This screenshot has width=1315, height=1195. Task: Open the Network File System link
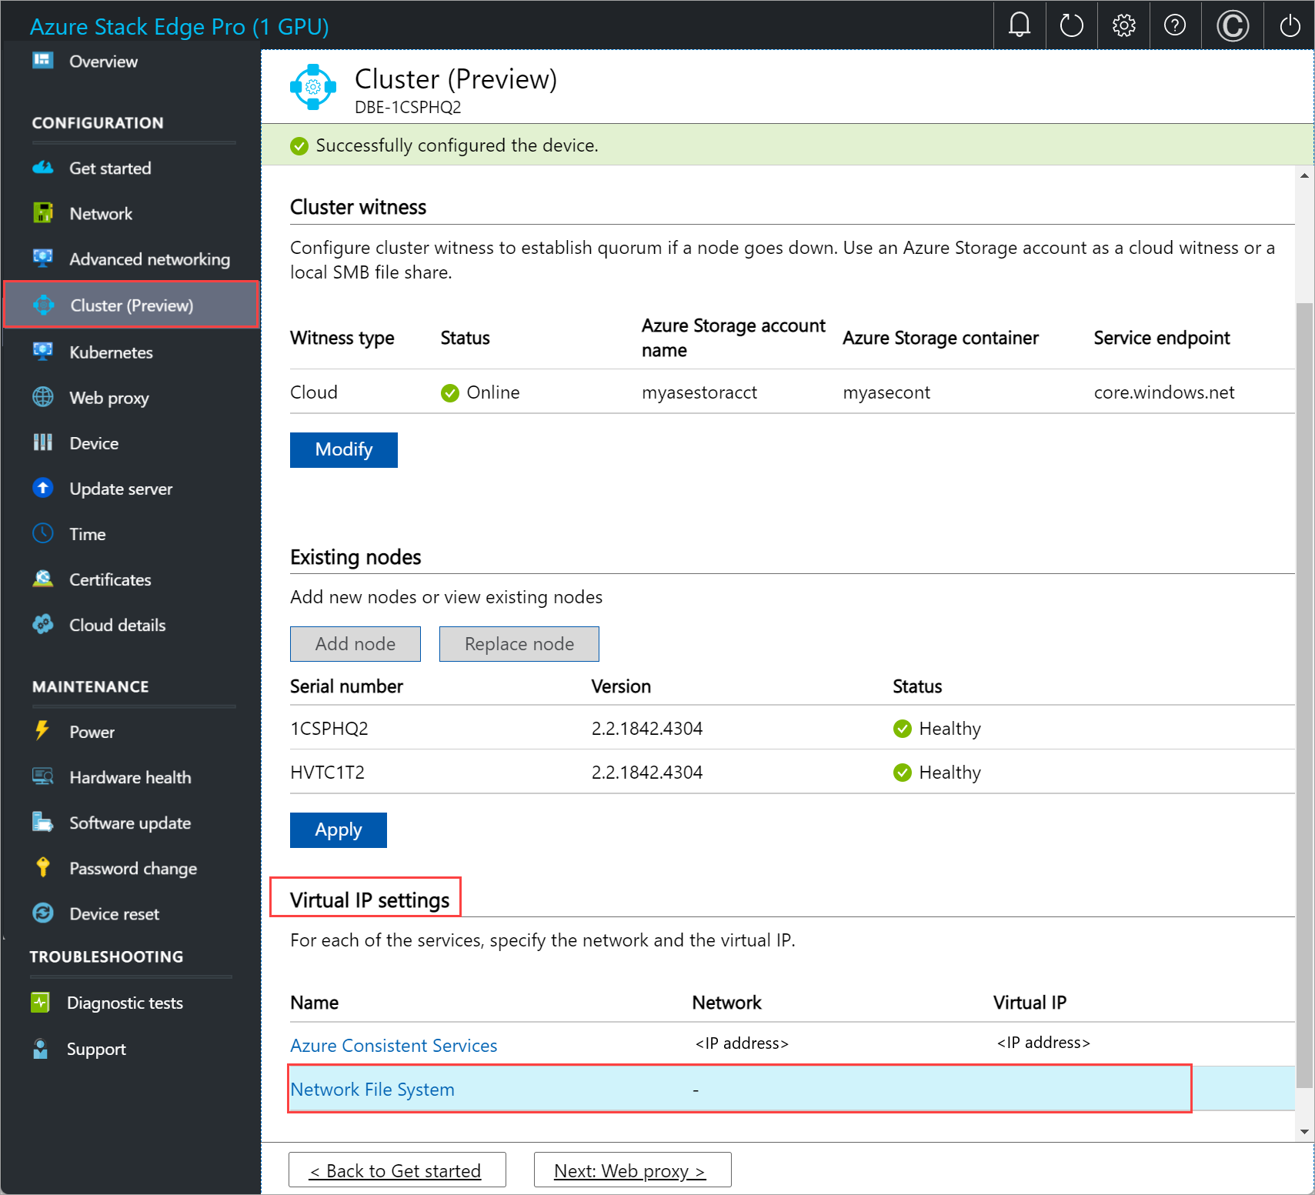tap(372, 1089)
